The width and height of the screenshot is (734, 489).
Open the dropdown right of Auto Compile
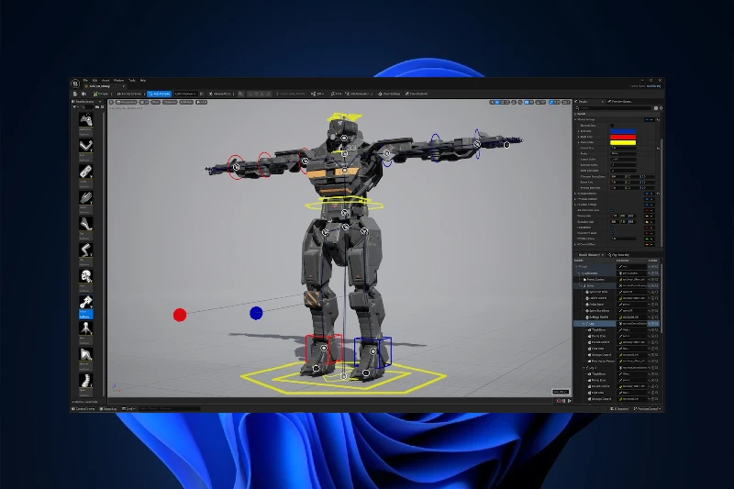click(185, 94)
